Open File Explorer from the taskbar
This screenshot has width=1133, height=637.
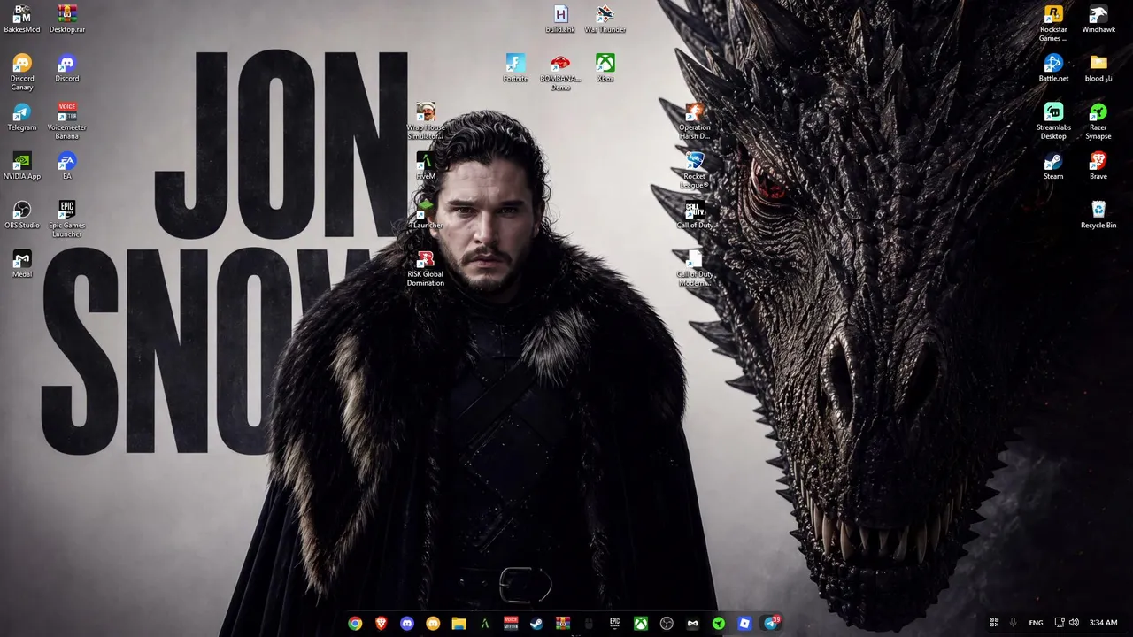(459, 624)
